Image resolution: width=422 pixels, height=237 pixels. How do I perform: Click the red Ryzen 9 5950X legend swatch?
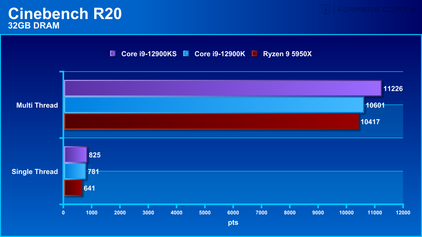pyautogui.click(x=254, y=53)
